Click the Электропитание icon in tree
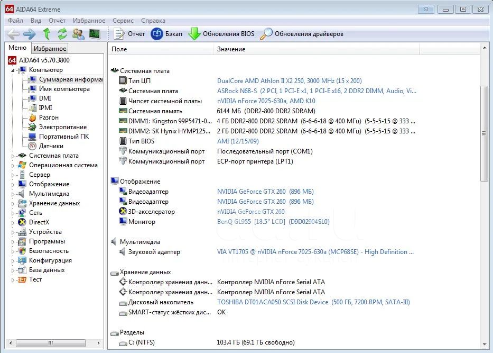This screenshot has width=493, height=353. (32, 127)
